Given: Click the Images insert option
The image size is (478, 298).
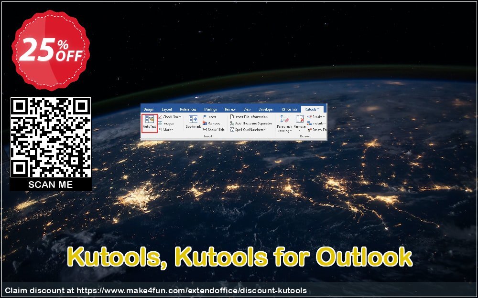Looking at the screenshot, I should click(x=166, y=123).
